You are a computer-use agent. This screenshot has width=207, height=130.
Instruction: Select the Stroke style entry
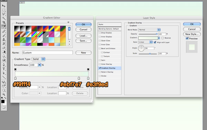click(x=109, y=76)
